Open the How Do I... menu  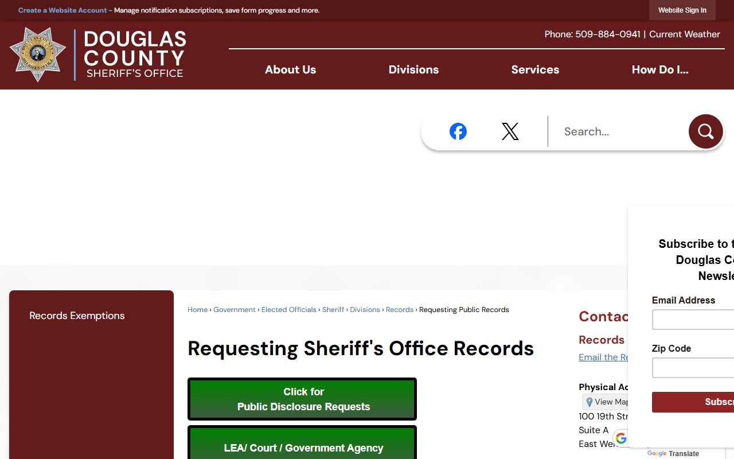coord(660,69)
